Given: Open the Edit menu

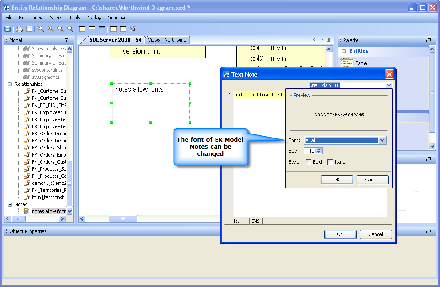Looking at the screenshot, I should pos(23,18).
